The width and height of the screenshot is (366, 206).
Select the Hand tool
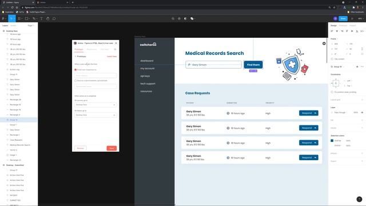tap(48, 18)
